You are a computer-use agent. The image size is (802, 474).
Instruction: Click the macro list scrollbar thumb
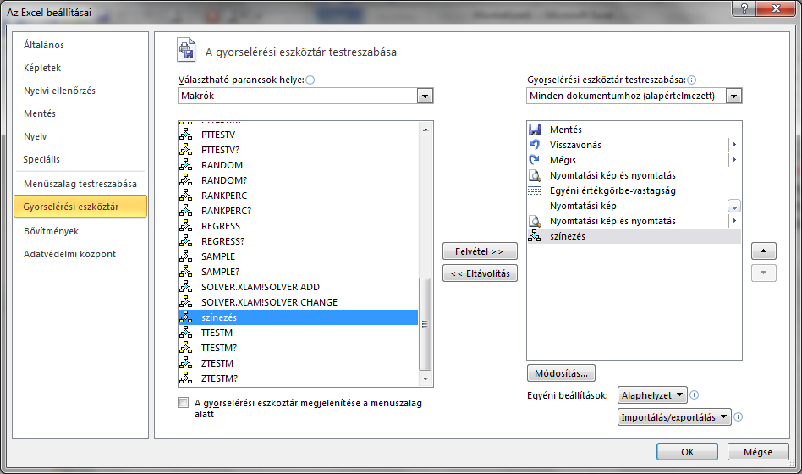click(425, 324)
